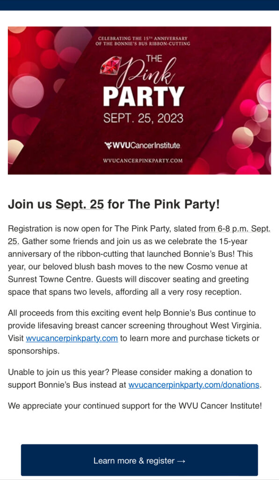
Task: Click the WVU flying logo mark
Action: coord(108,145)
